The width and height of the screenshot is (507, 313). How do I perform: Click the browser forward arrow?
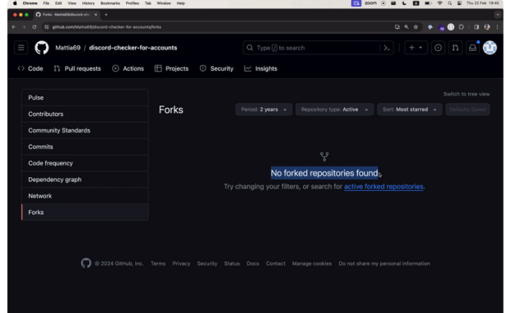pos(24,27)
